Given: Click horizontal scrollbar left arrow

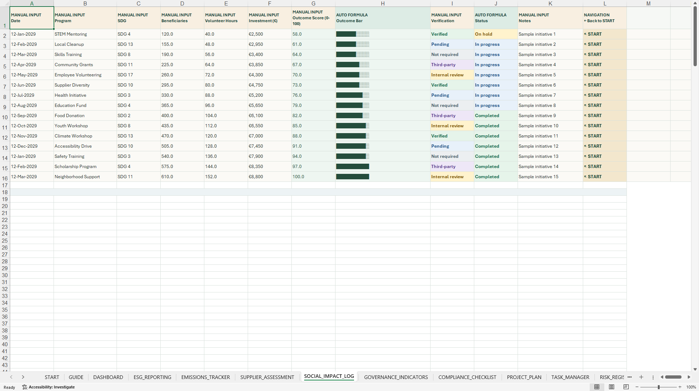Looking at the screenshot, I should click(662, 377).
